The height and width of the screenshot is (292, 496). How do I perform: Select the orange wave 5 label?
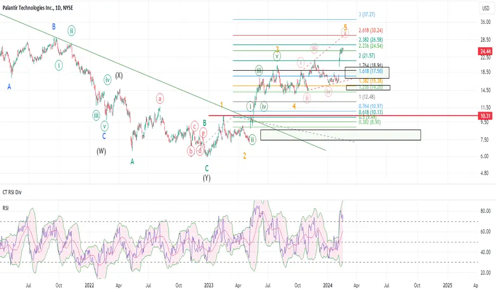coord(345,27)
